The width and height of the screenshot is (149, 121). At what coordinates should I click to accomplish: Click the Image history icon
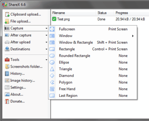(7, 81)
